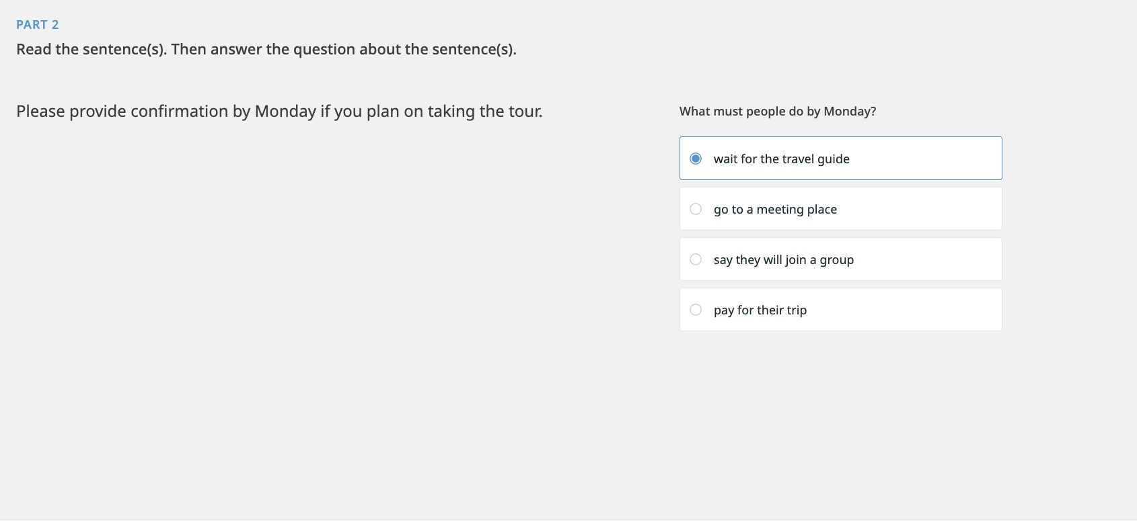
Task: Click the instruction text about reading sentences
Action: pyautogui.click(x=267, y=48)
